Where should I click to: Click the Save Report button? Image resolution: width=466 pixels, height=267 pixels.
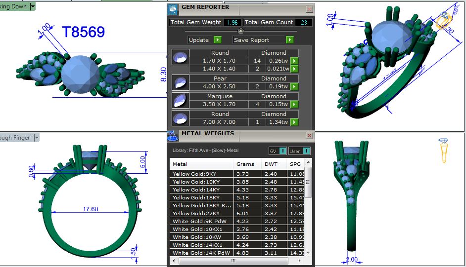263,40
